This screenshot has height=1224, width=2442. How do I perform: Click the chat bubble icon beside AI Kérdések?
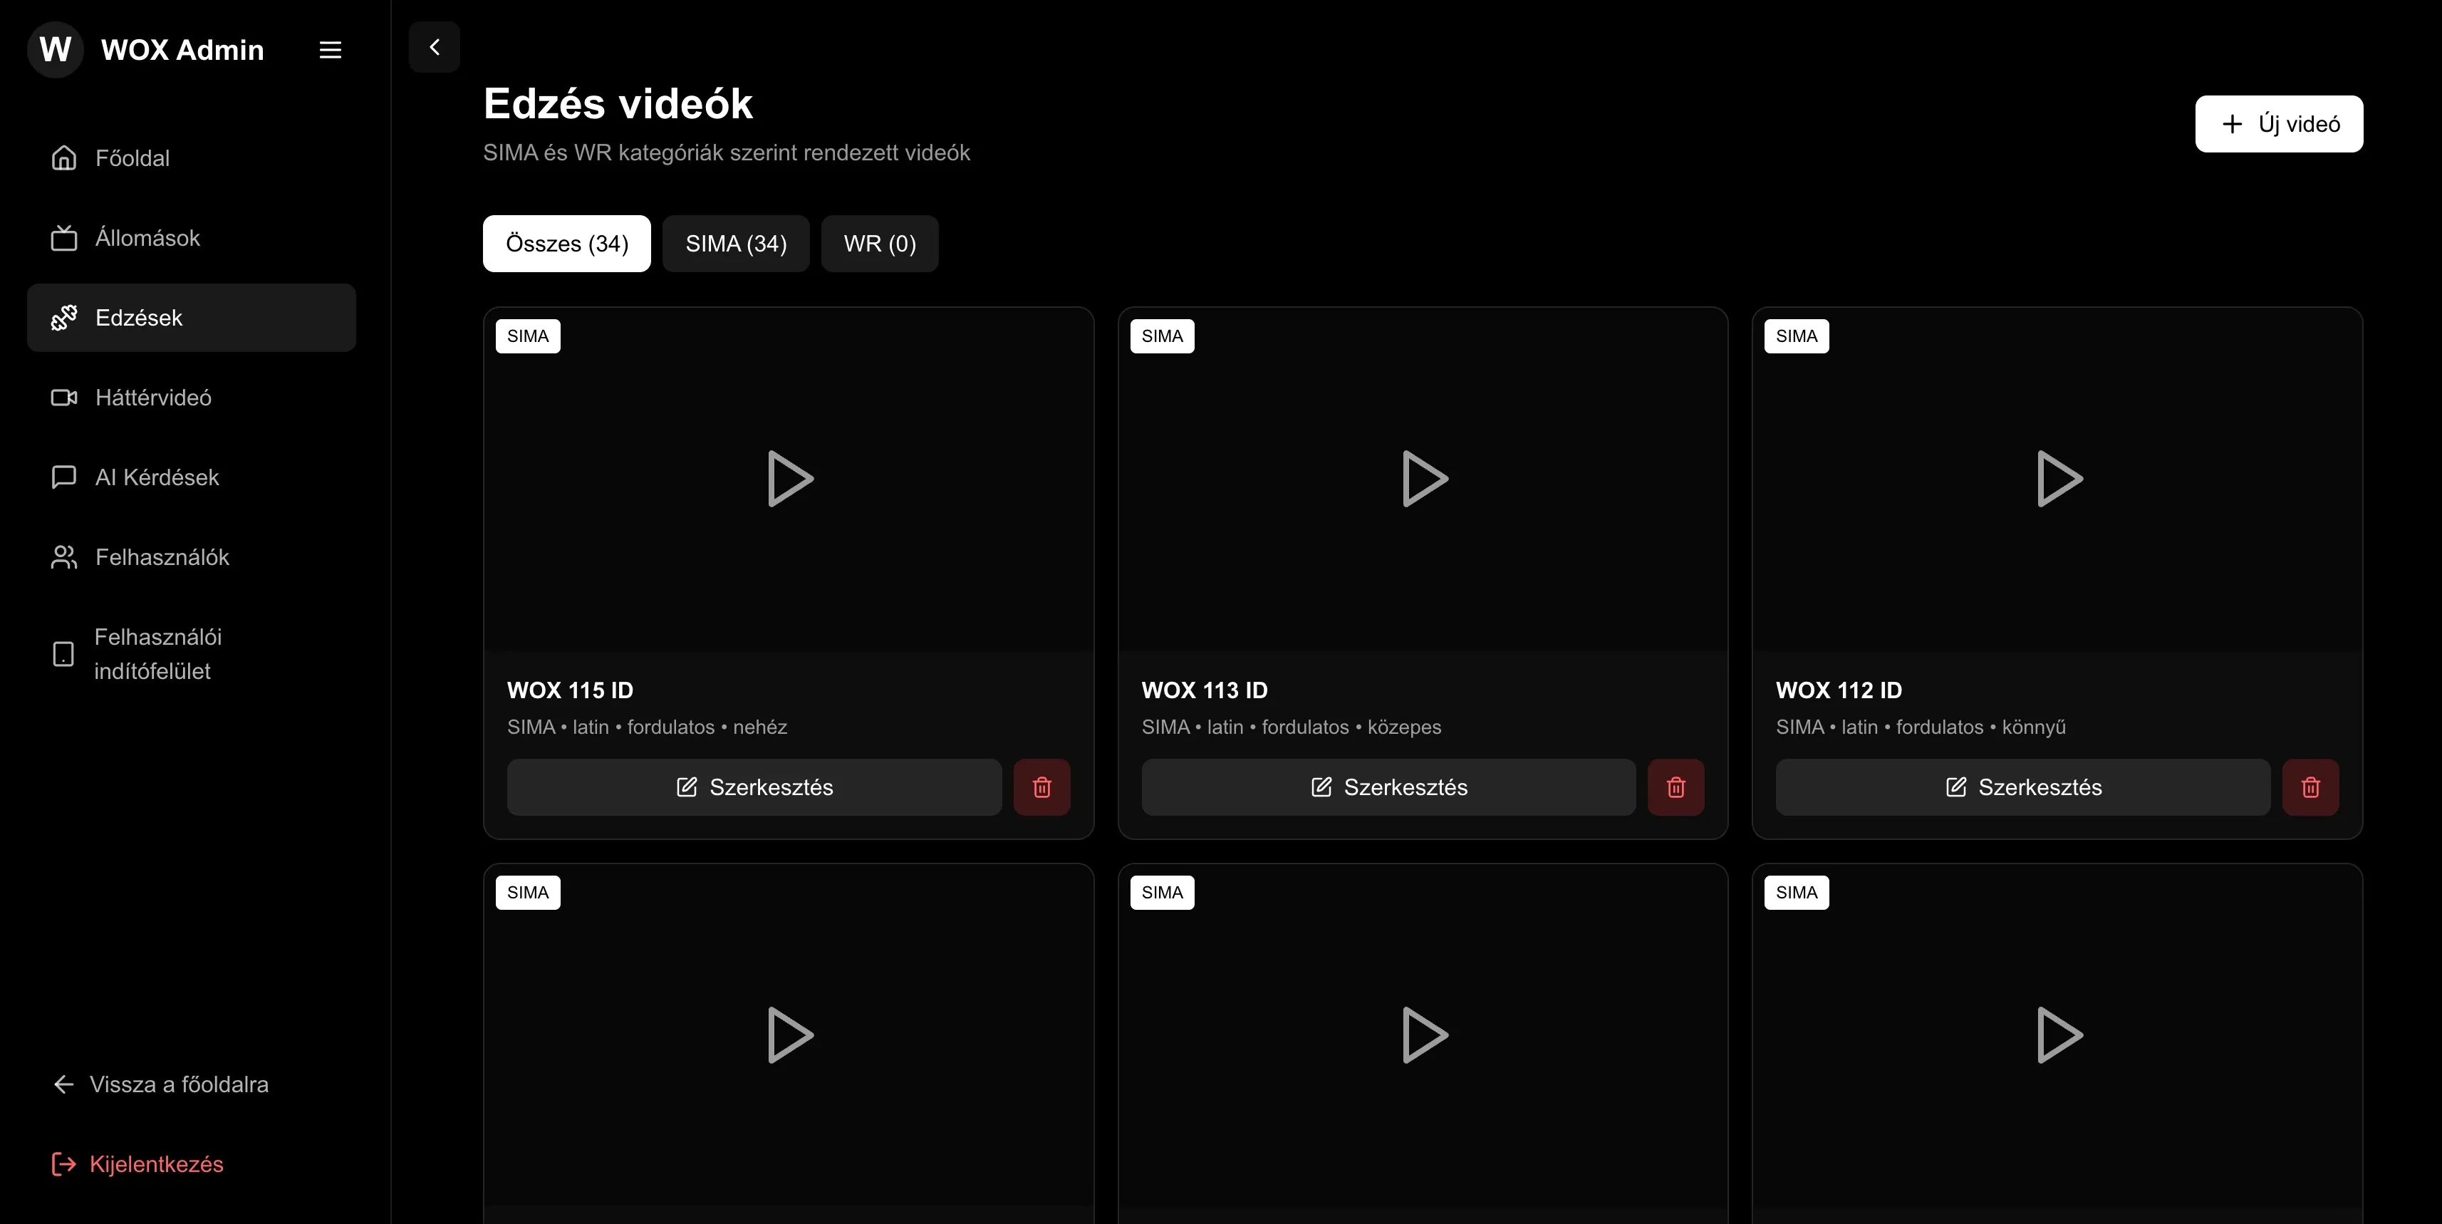63,477
